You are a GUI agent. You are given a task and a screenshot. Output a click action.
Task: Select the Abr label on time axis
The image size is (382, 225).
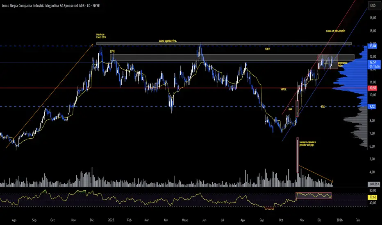click(166, 220)
